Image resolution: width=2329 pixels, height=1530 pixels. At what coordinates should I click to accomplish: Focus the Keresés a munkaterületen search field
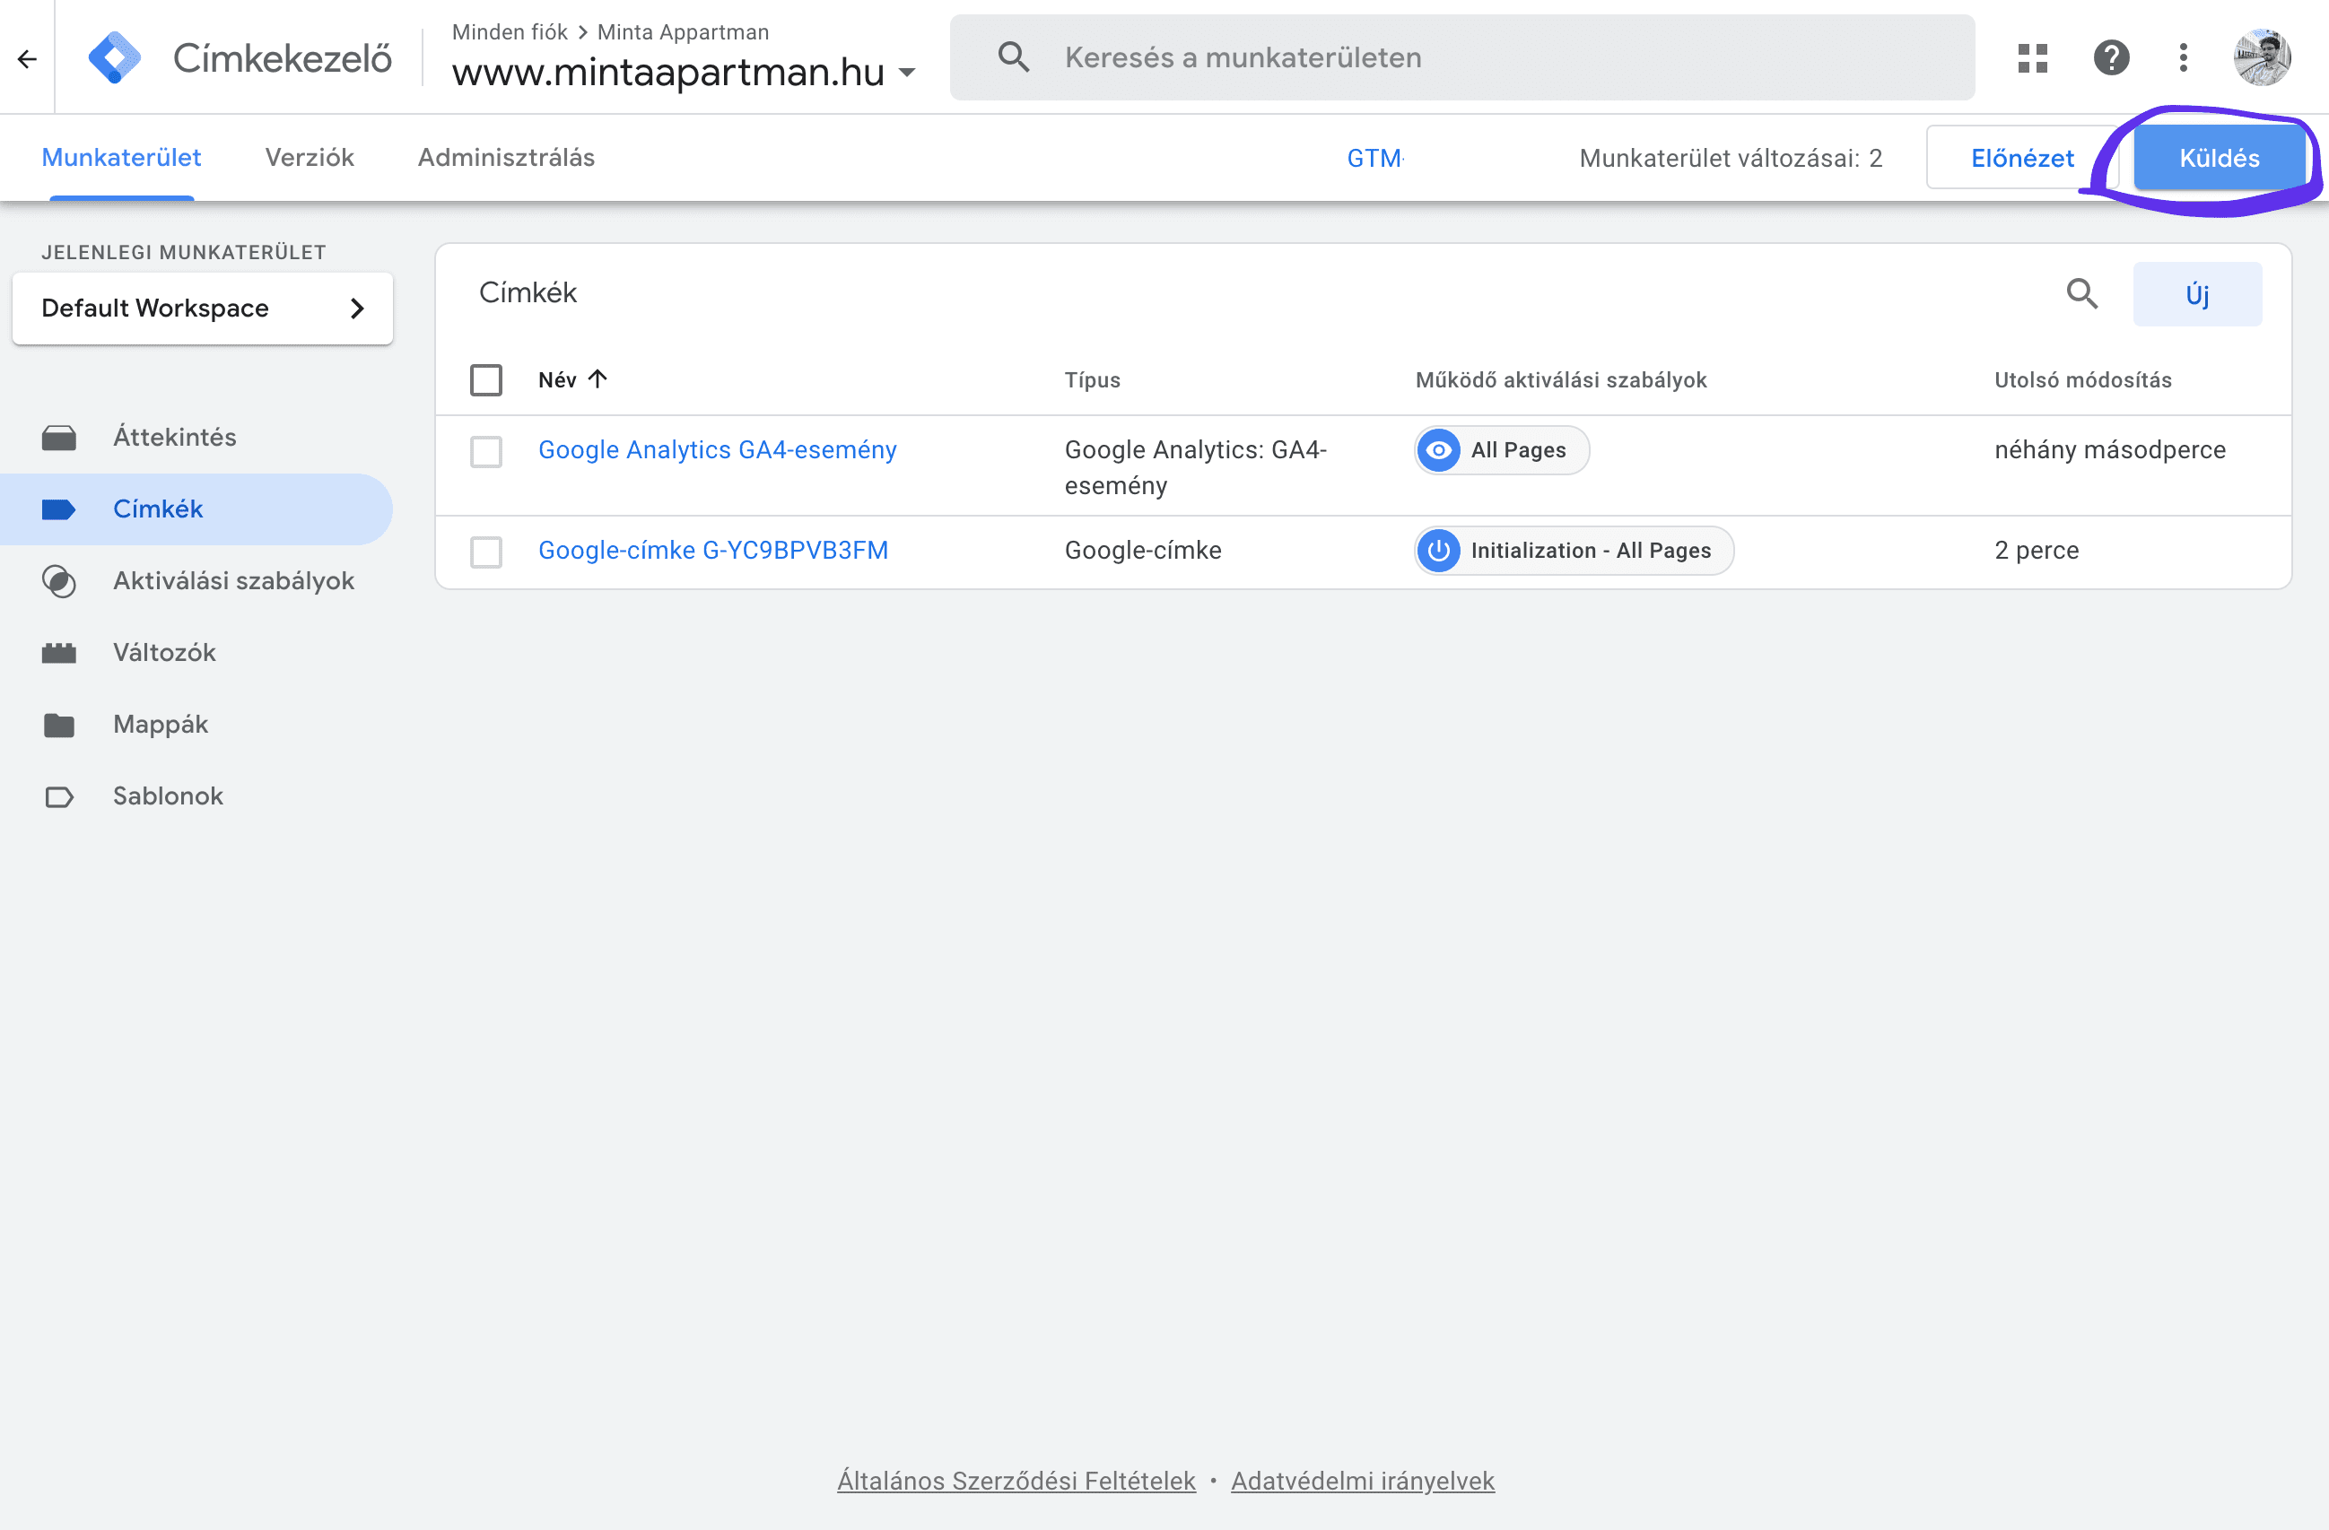coord(1462,57)
